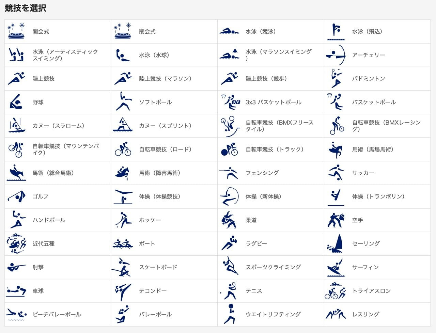Click the triathlon pictogram icon

point(336,291)
